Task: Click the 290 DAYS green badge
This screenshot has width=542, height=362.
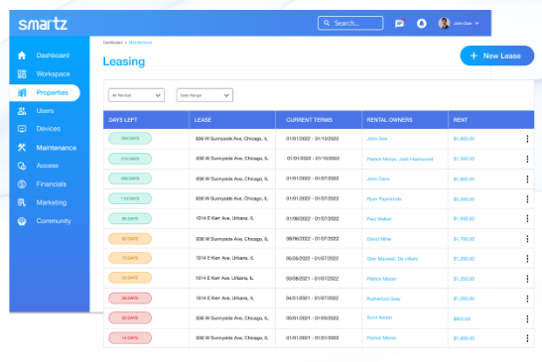Action: [x=130, y=139]
